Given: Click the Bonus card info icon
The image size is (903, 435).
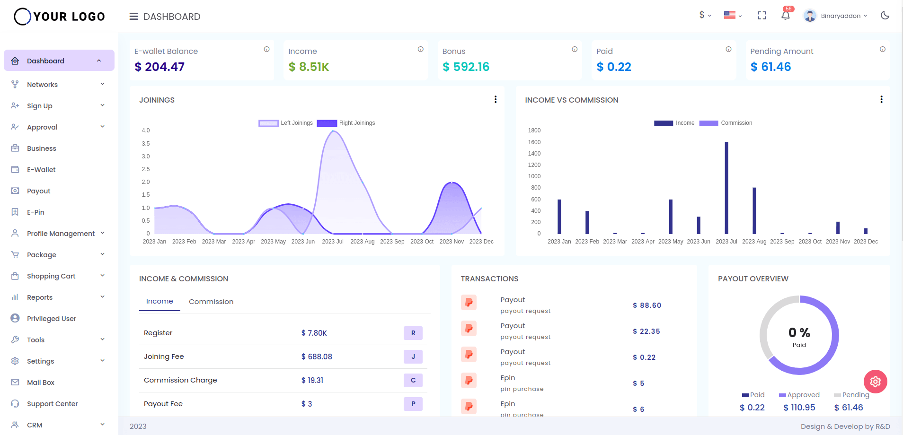Looking at the screenshot, I should point(575,49).
